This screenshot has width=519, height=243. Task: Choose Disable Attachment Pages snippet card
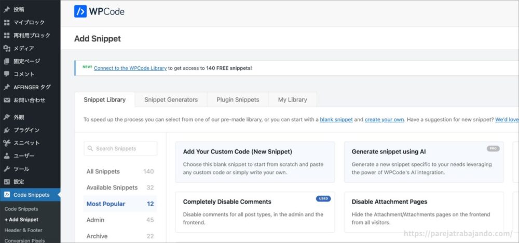[x=424, y=212]
